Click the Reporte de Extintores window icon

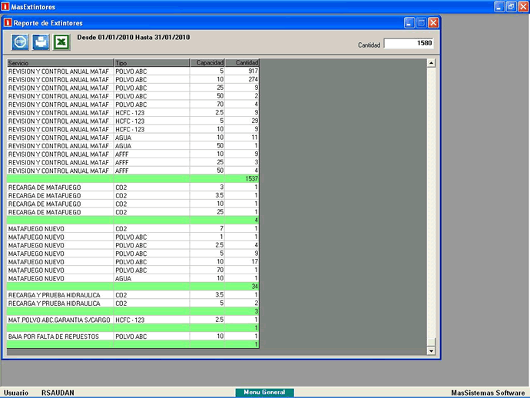tap(8, 22)
